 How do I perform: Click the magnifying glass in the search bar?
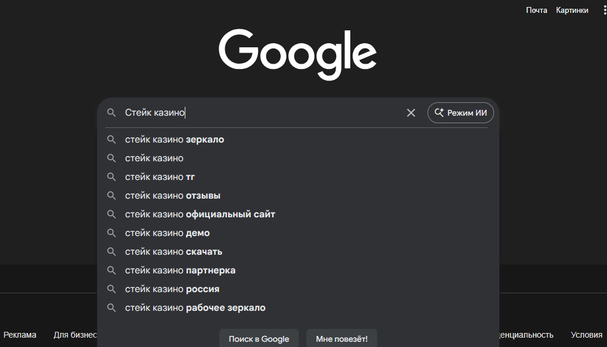click(111, 113)
